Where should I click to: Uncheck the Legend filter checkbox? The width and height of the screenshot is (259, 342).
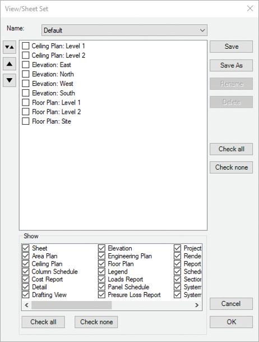coord(101,272)
